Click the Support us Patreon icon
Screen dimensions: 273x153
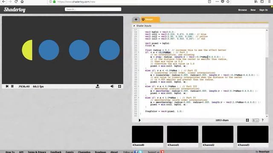coord(162,152)
